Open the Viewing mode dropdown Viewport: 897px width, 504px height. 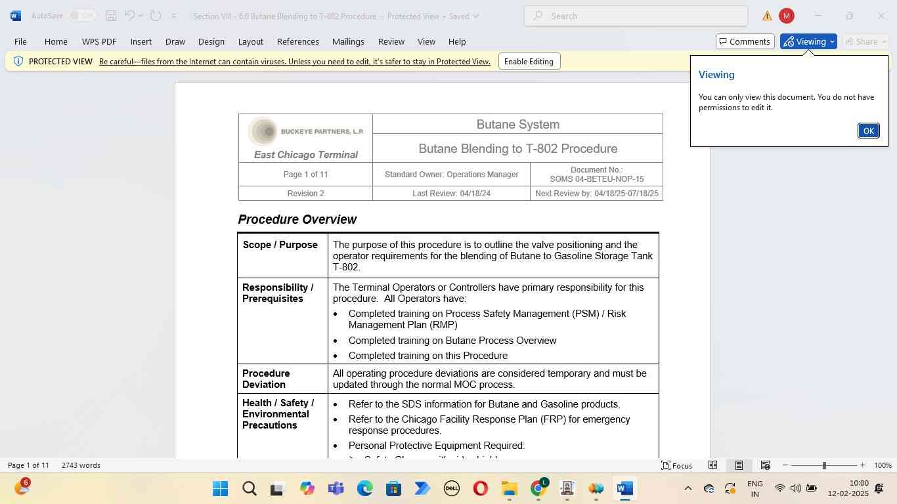click(808, 41)
